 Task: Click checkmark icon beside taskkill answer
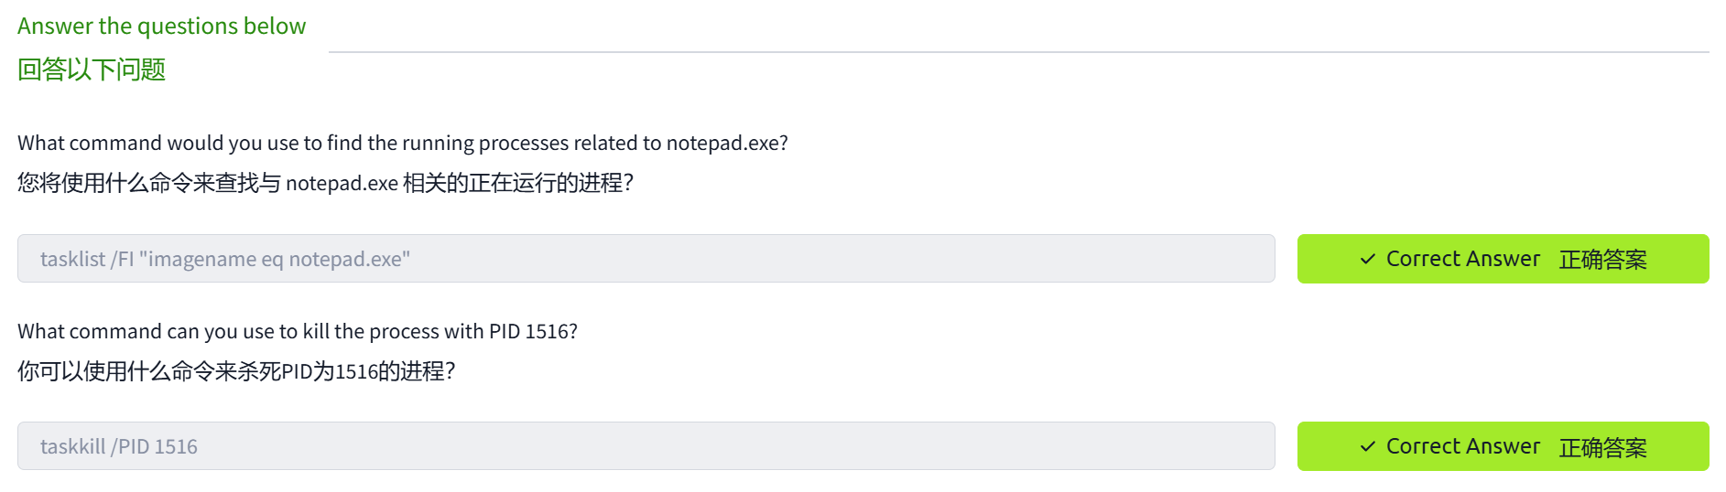[1368, 447]
